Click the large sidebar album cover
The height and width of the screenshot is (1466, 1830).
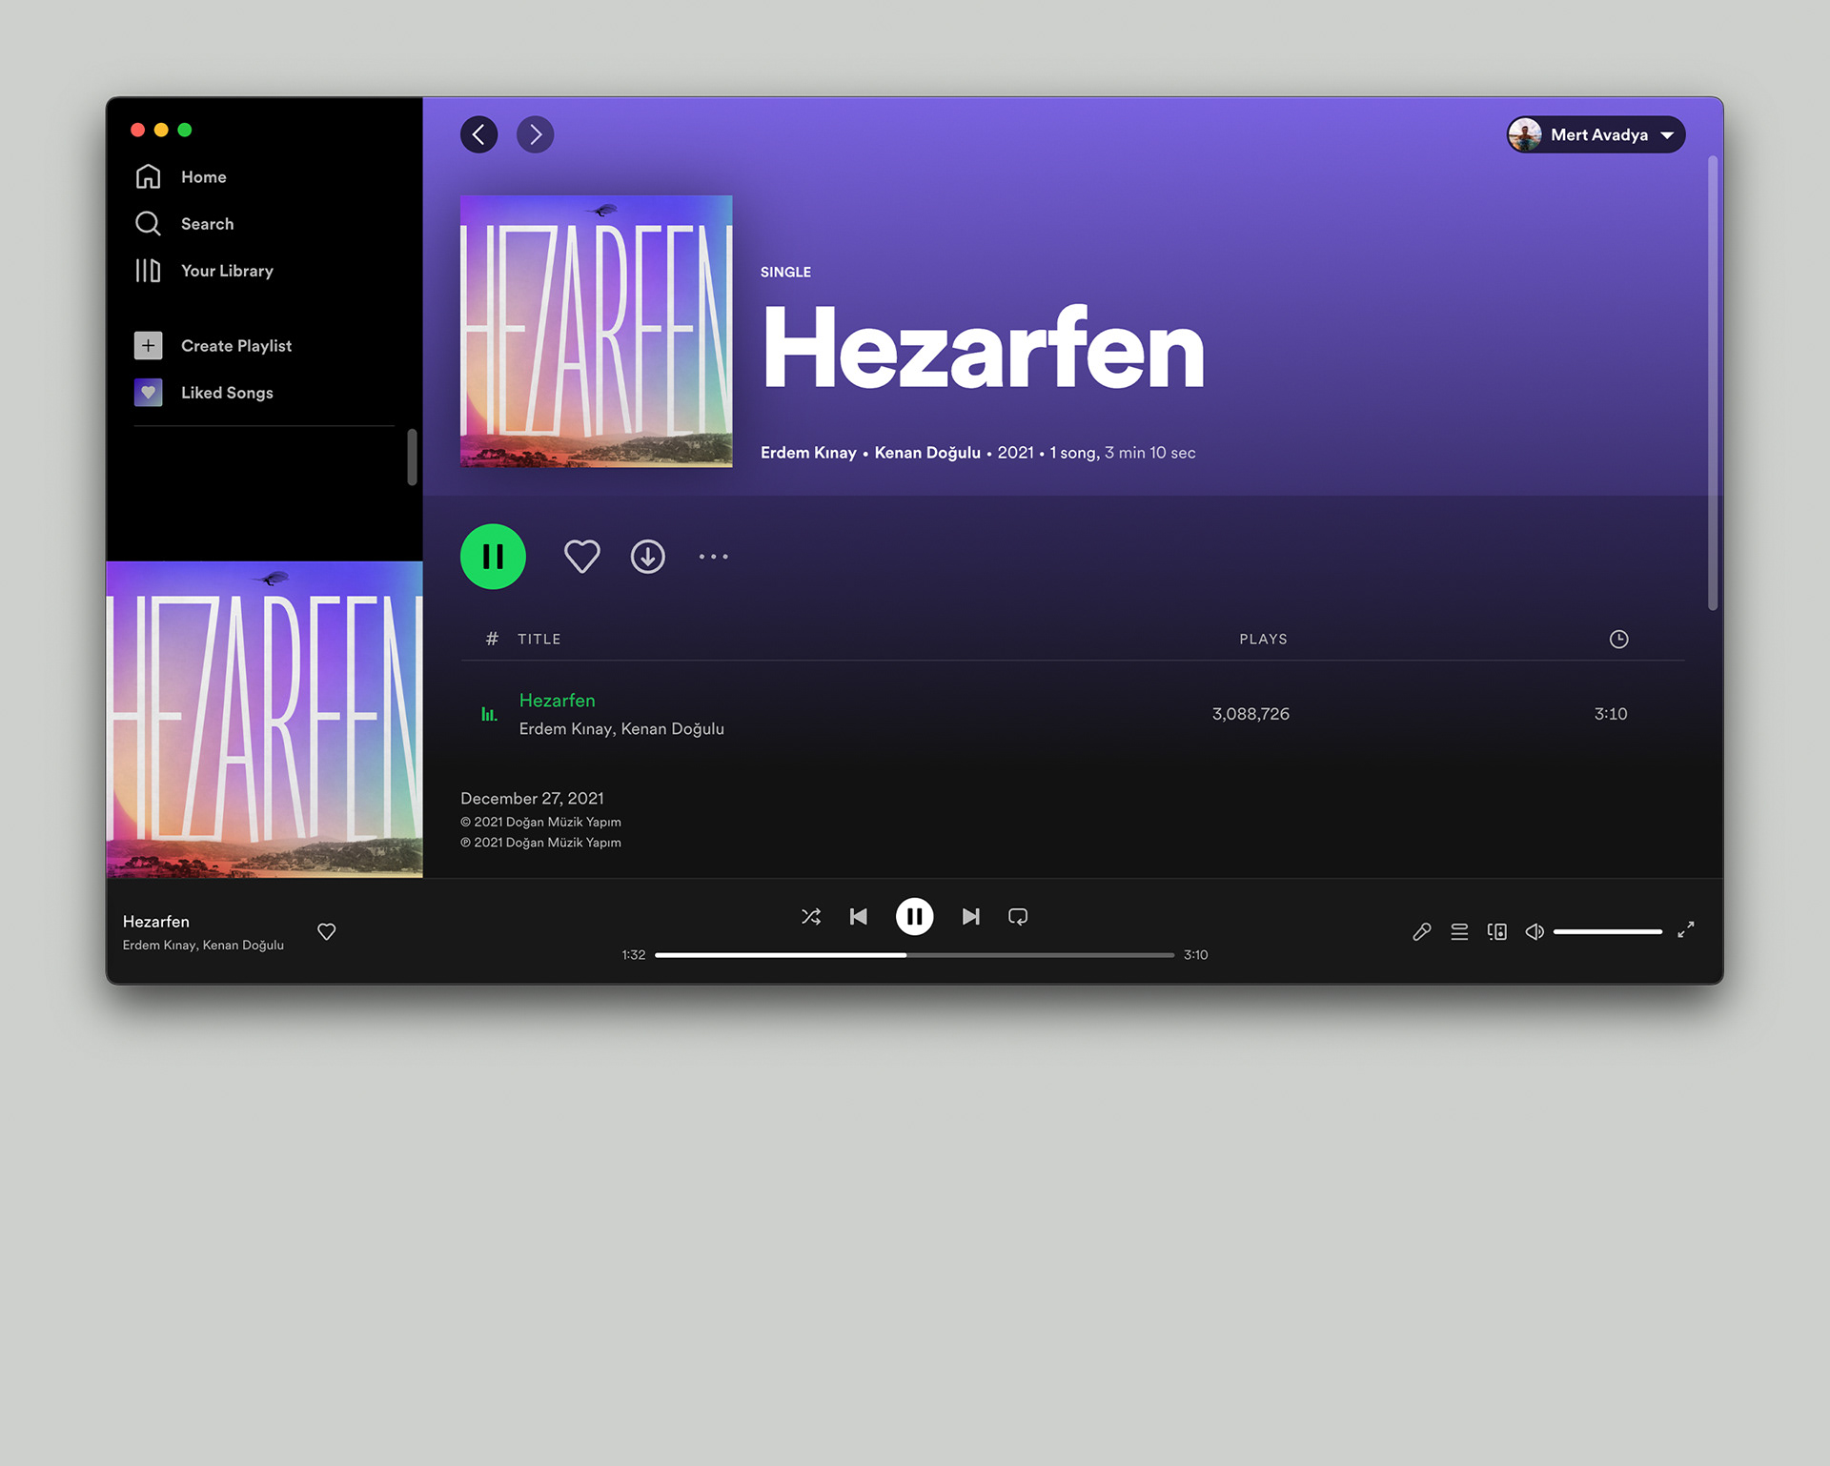coord(264,720)
